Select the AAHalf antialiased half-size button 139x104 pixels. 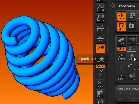point(100,18)
